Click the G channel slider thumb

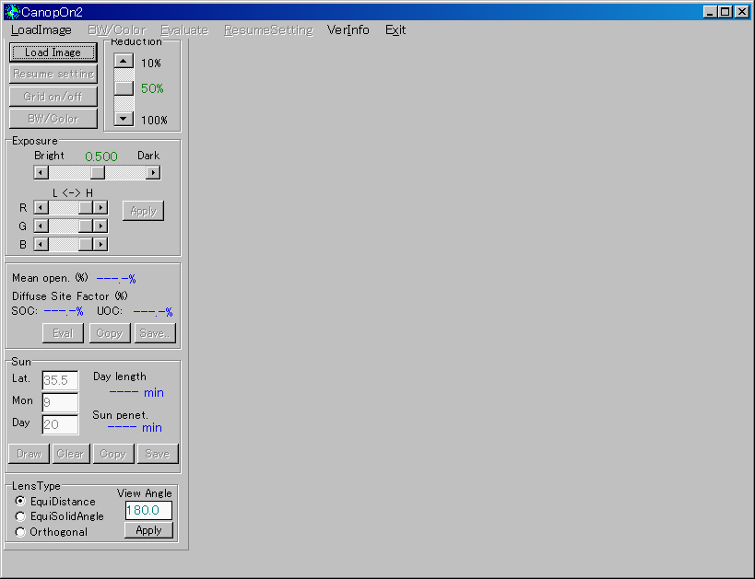(86, 226)
